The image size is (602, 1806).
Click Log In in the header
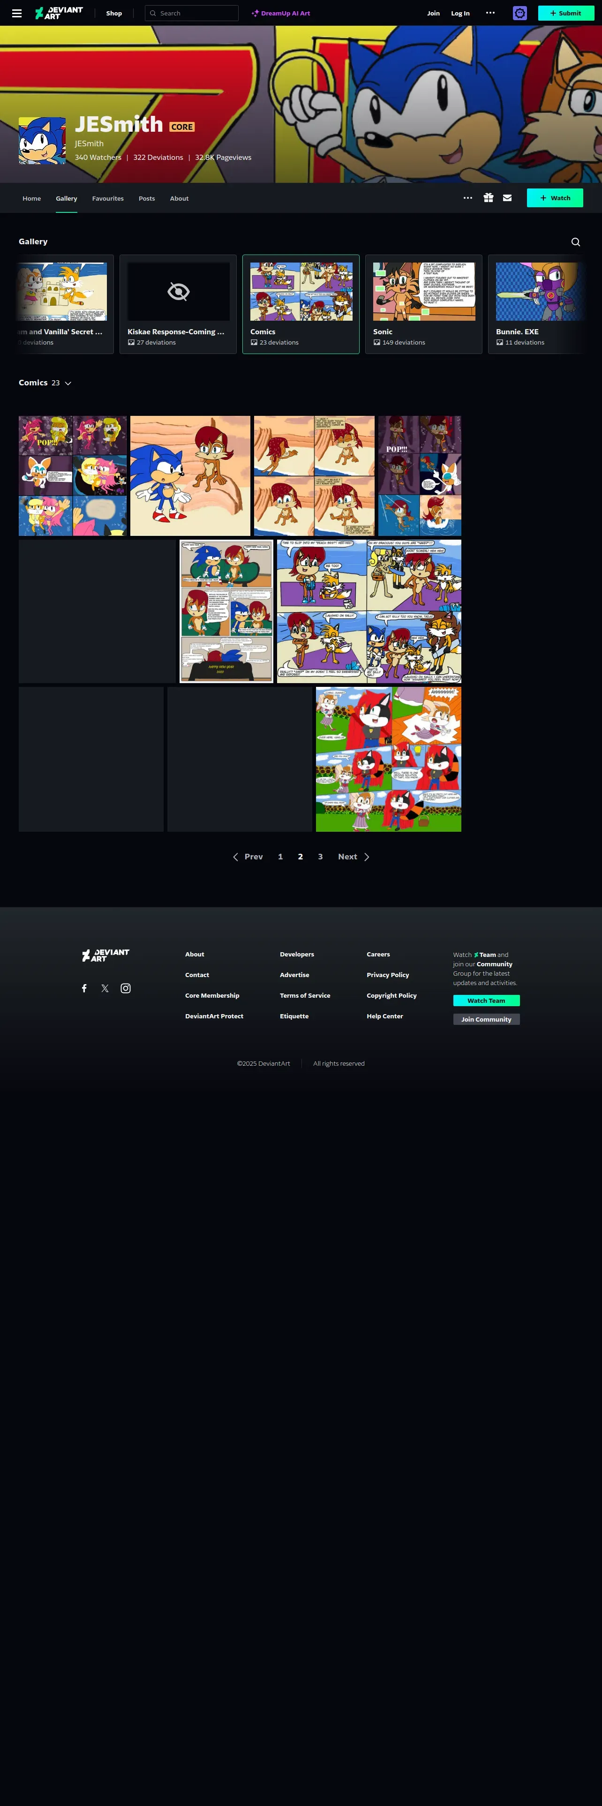point(460,13)
